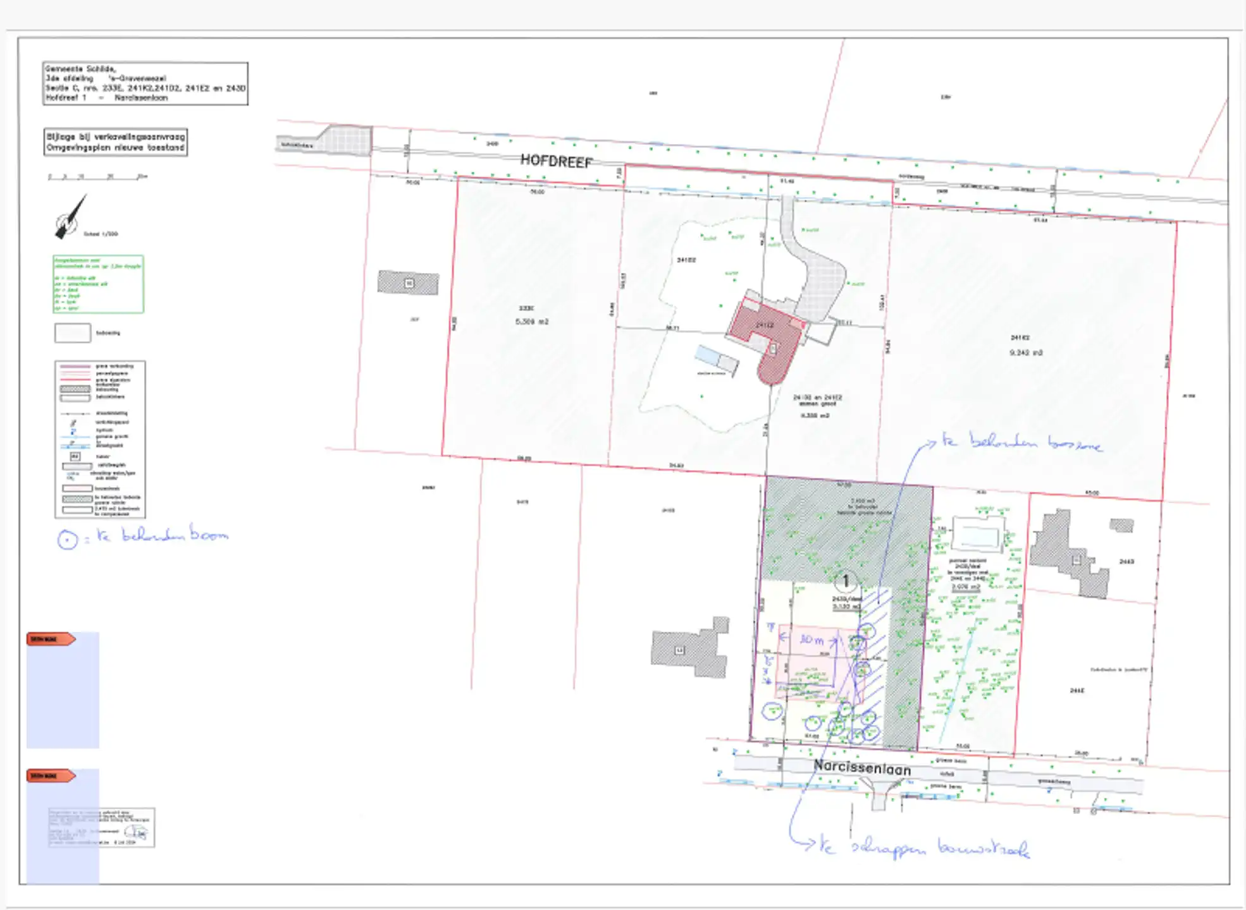Click the circled dot symbol in handwritten legend
Image resolution: width=1246 pixels, height=910 pixels.
click(x=67, y=540)
